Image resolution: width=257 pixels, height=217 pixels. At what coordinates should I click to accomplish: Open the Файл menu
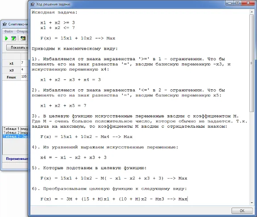coord(8,31)
